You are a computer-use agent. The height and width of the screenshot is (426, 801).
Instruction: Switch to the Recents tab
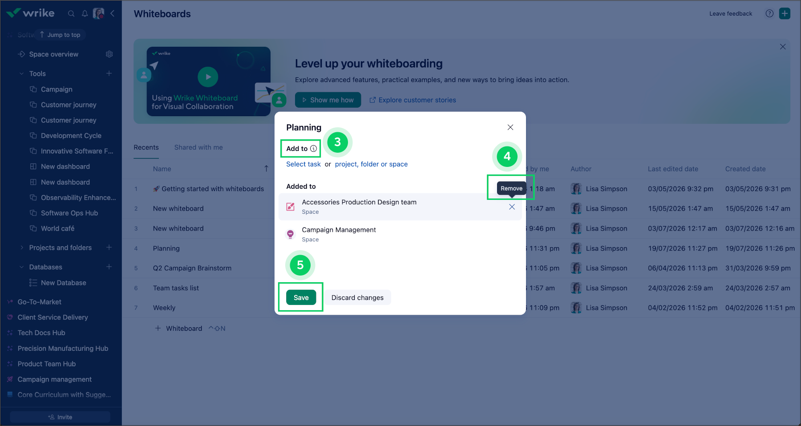146,147
